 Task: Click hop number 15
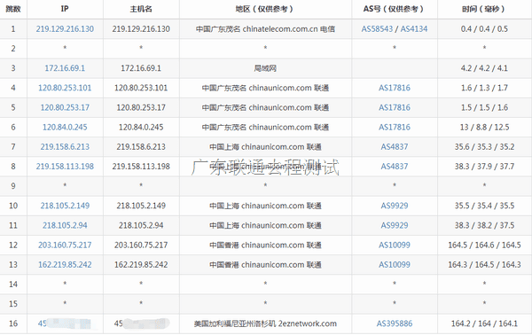(13, 304)
